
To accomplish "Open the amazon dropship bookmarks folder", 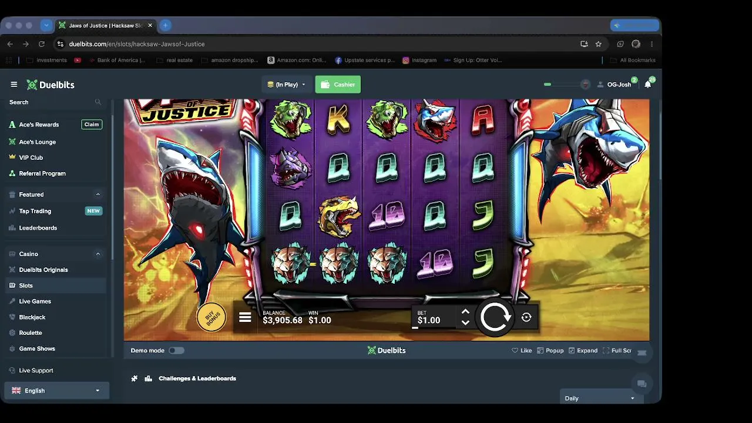I will pyautogui.click(x=230, y=60).
